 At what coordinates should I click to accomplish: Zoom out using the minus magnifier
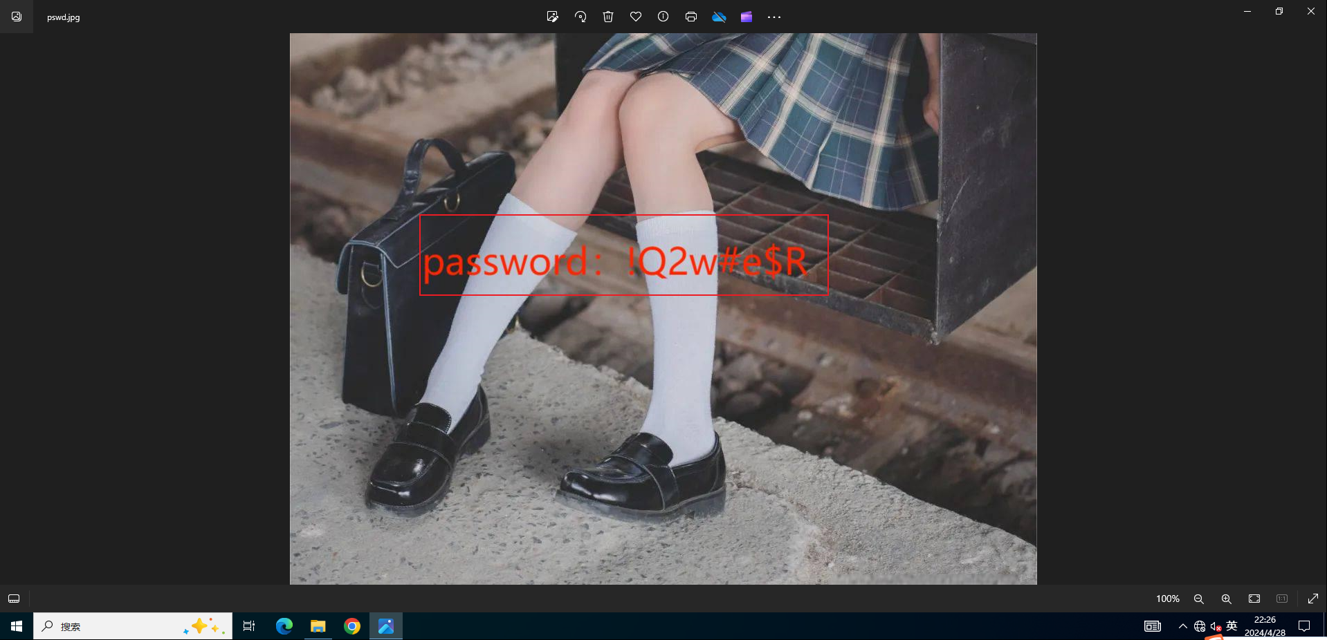point(1199,599)
